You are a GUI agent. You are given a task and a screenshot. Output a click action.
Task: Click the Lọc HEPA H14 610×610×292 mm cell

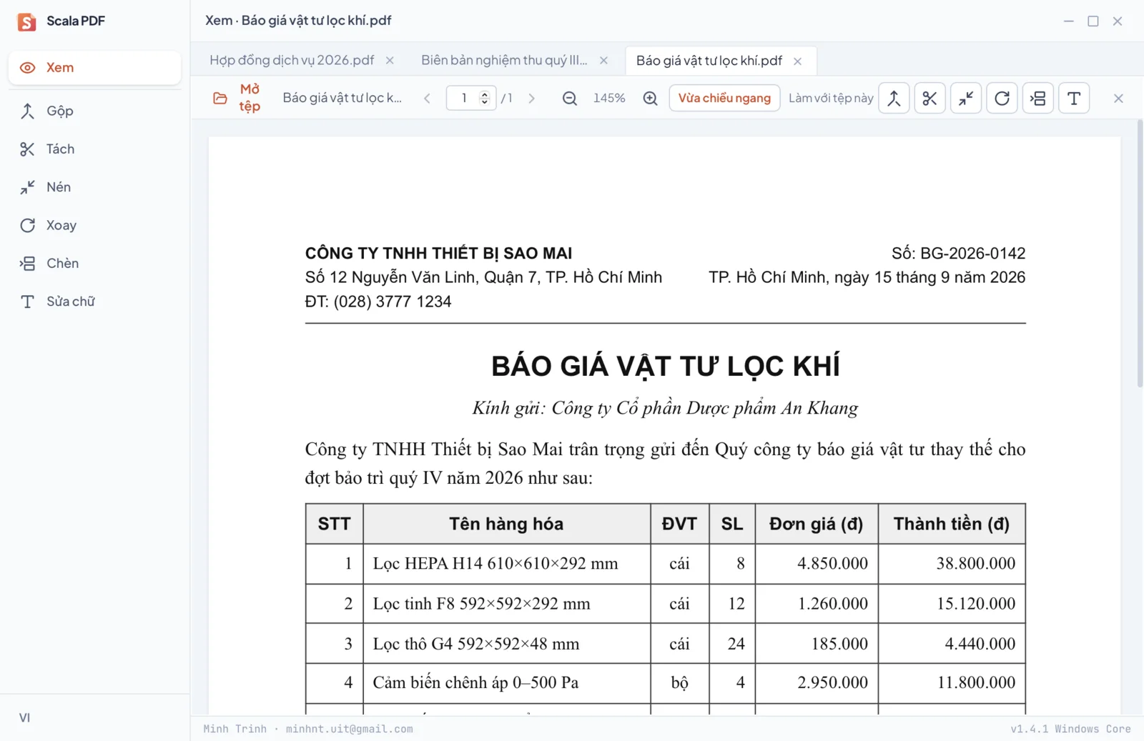click(x=507, y=564)
